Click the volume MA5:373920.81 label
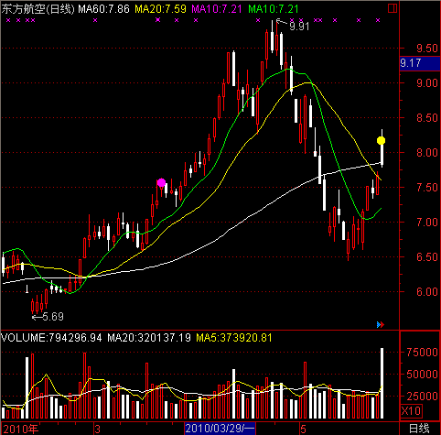This screenshot has width=441, height=435. [x=234, y=338]
